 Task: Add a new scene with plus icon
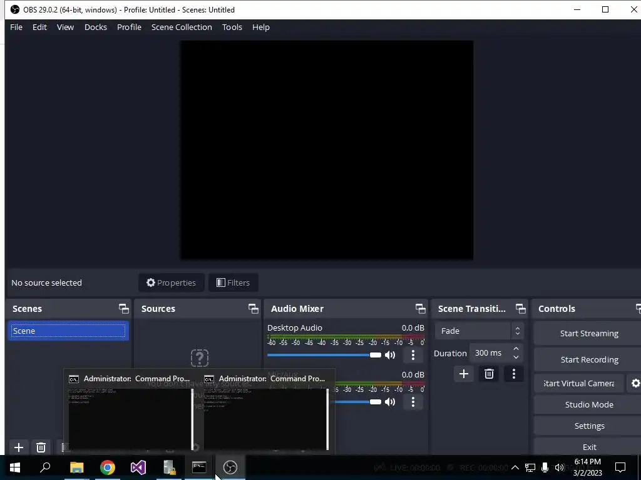point(18,447)
